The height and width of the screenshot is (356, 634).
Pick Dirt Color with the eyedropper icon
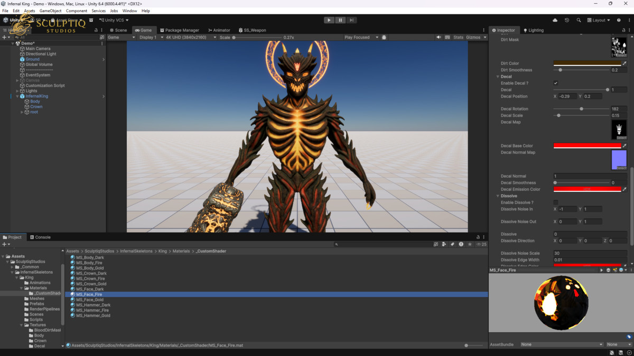coord(624,63)
